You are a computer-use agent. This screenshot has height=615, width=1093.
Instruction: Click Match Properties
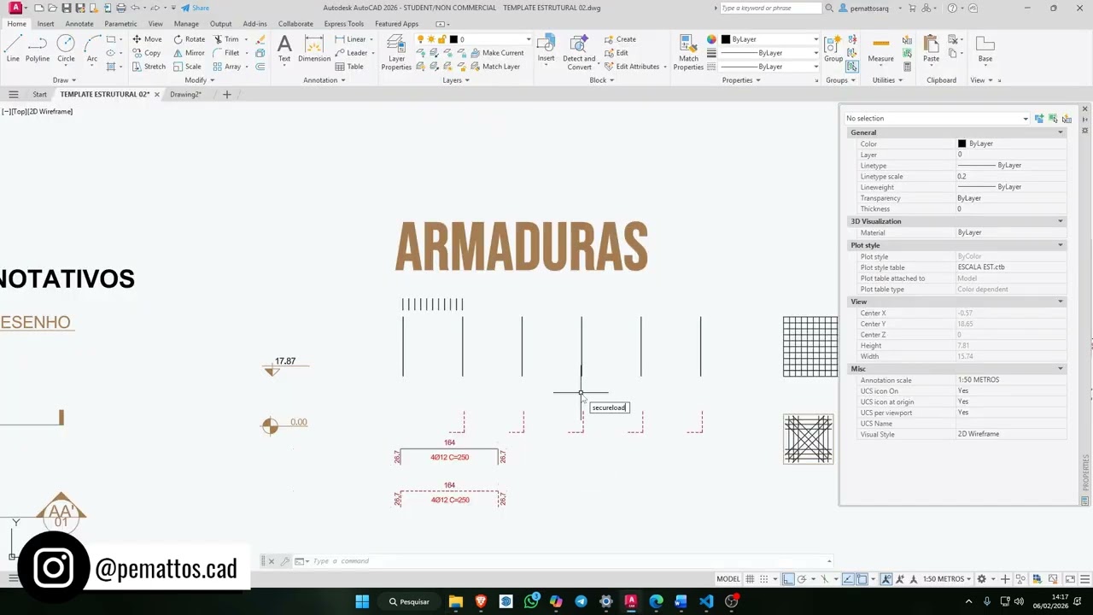[x=688, y=51]
